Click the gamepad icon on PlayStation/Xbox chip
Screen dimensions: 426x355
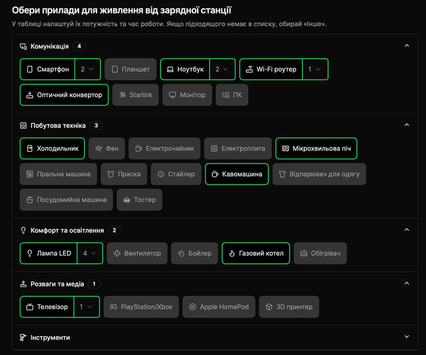click(x=113, y=307)
